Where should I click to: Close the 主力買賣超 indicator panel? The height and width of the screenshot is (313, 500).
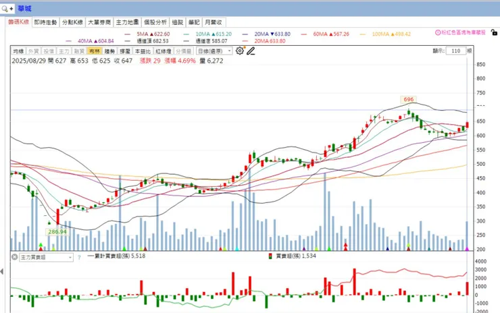pyautogui.click(x=14, y=256)
